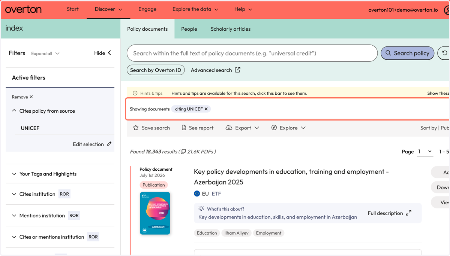Open the page number dropdown

(x=425, y=152)
